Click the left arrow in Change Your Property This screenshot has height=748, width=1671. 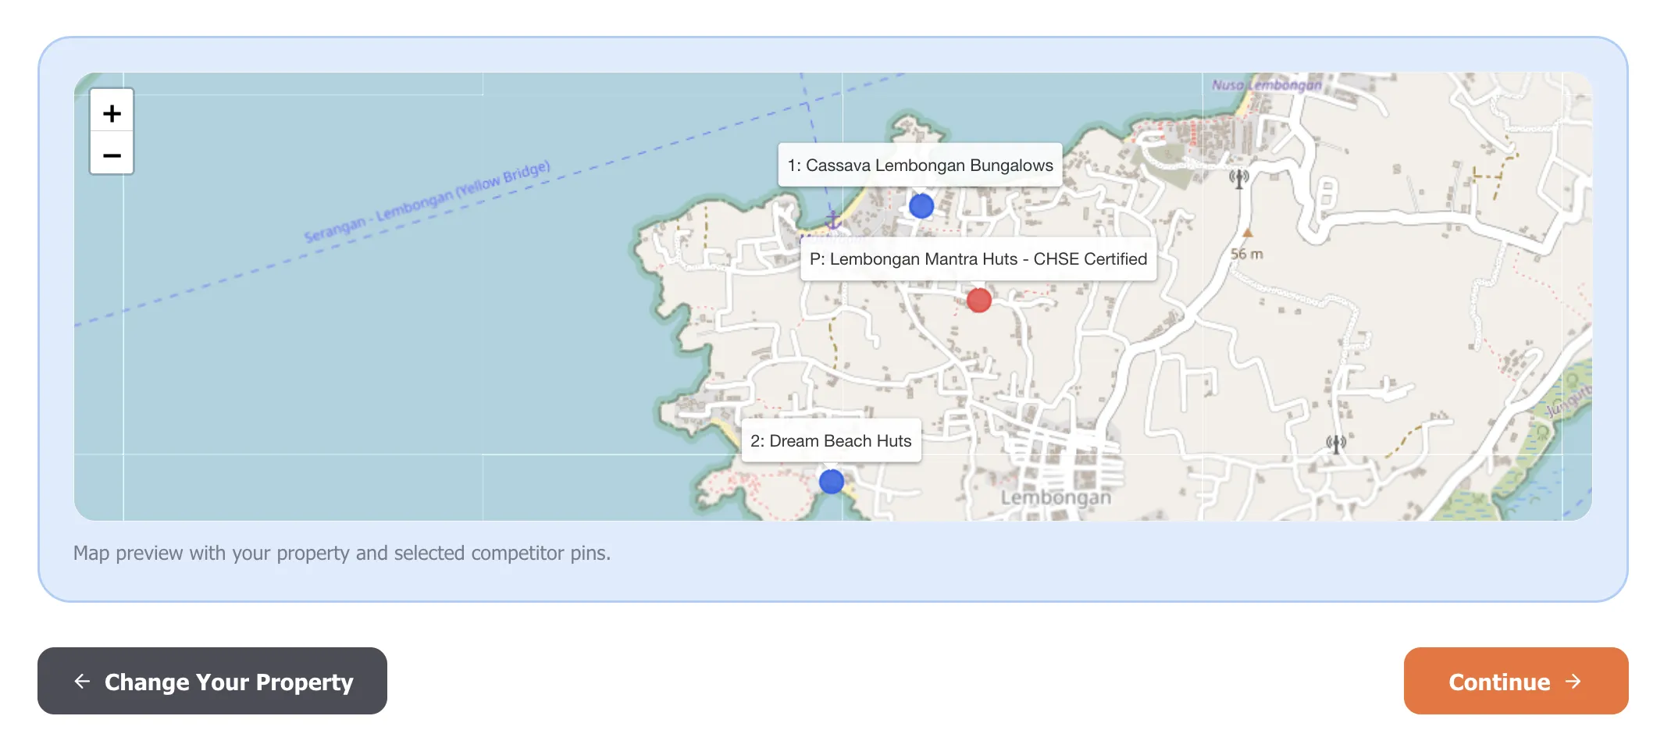click(x=82, y=681)
